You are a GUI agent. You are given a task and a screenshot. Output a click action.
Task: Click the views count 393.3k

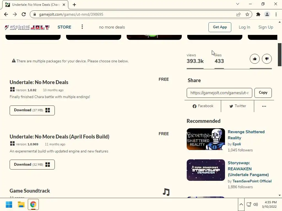click(195, 61)
